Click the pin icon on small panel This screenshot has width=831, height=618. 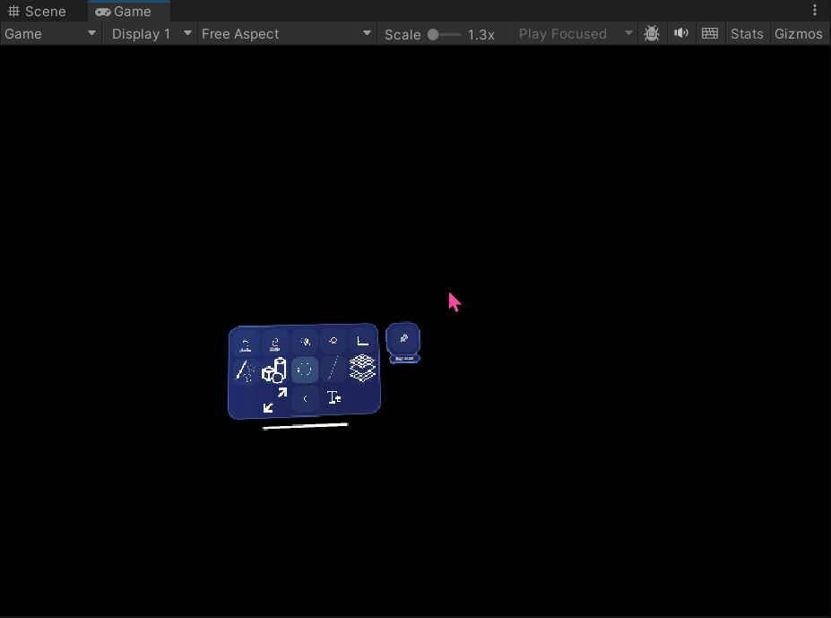click(403, 338)
